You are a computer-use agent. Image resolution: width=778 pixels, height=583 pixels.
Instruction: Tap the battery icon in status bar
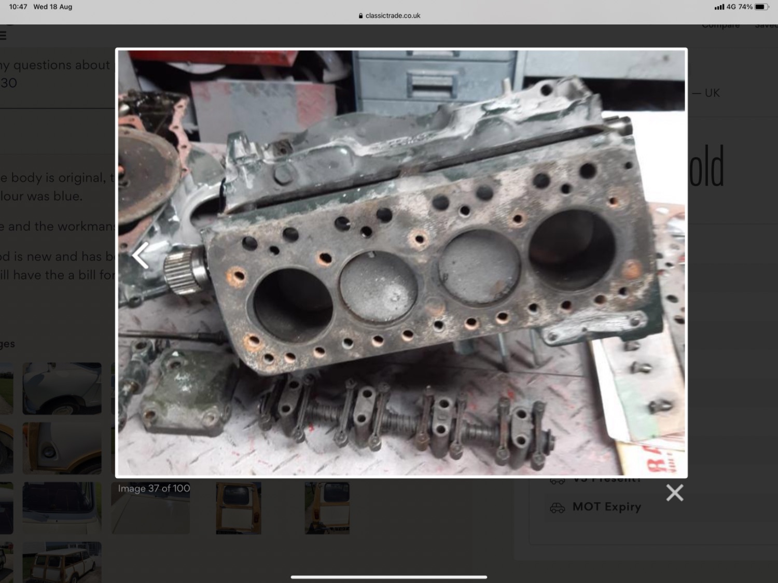tap(761, 7)
